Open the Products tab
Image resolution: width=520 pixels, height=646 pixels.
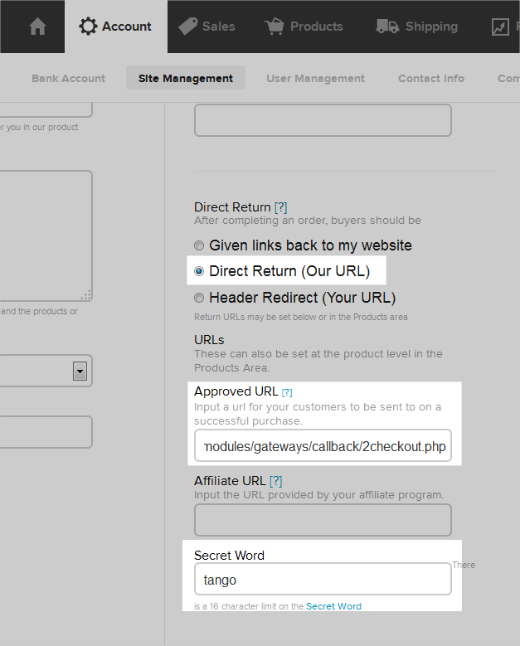(x=304, y=27)
